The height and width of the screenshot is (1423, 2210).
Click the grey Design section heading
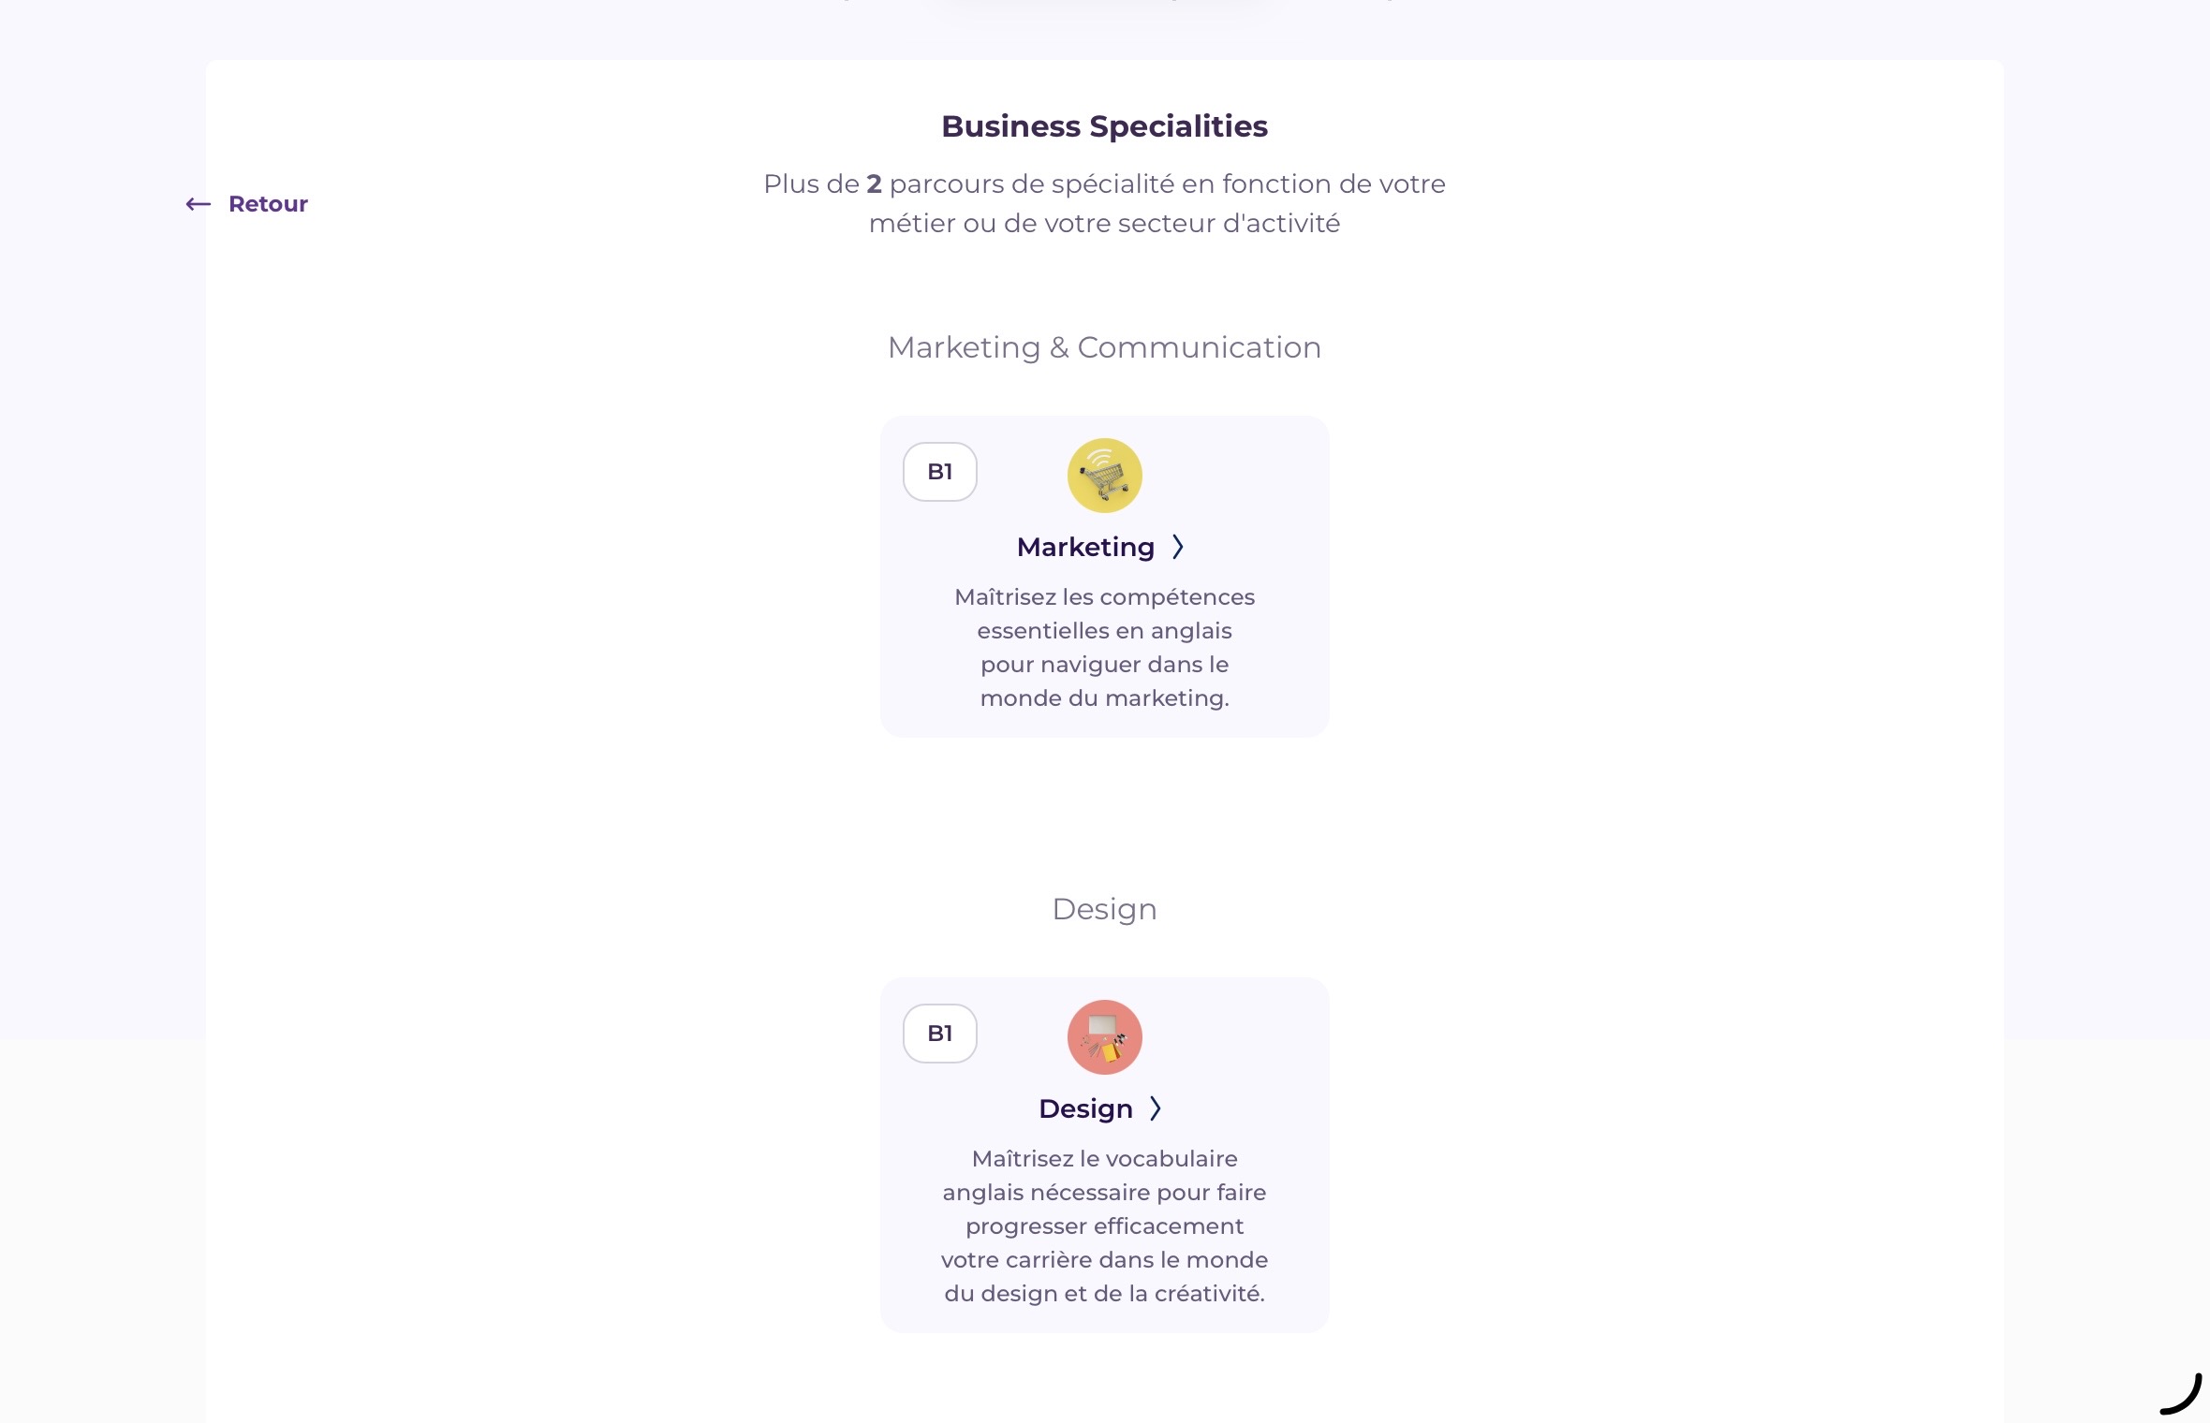pyautogui.click(x=1104, y=909)
